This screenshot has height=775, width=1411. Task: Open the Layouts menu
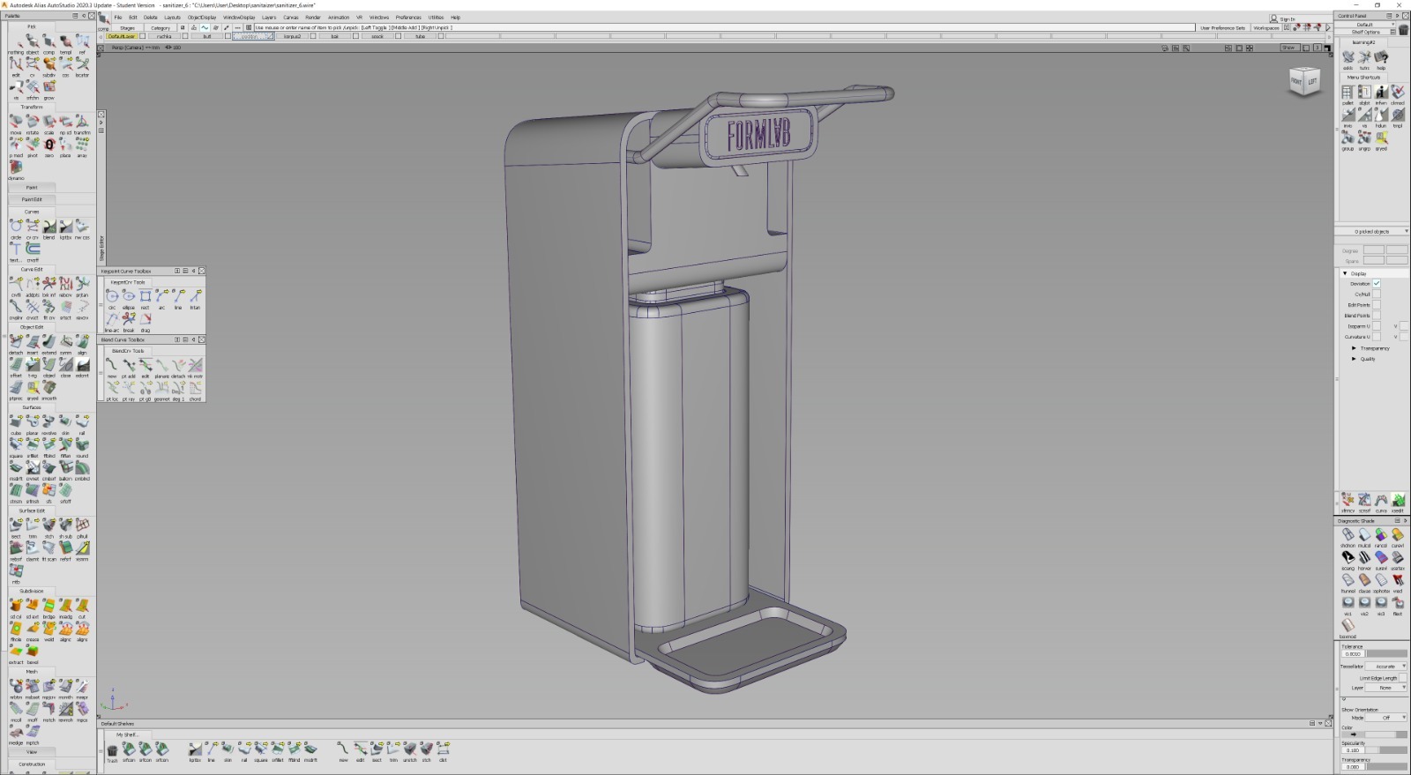pyautogui.click(x=172, y=17)
